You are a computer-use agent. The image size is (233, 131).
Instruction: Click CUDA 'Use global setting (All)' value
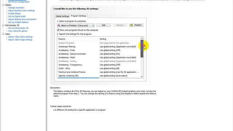(110, 68)
